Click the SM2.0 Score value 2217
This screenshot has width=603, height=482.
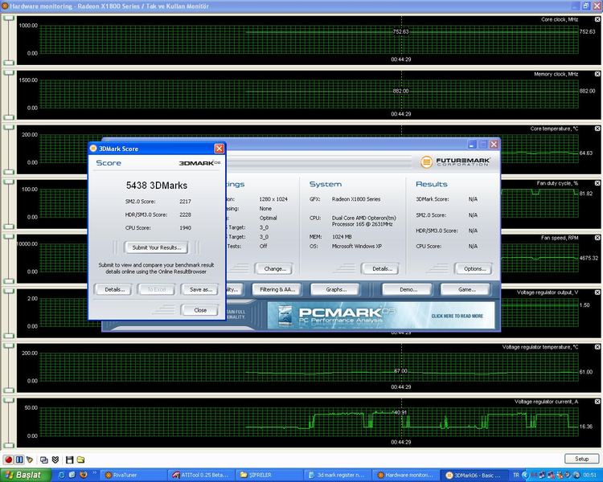click(185, 202)
